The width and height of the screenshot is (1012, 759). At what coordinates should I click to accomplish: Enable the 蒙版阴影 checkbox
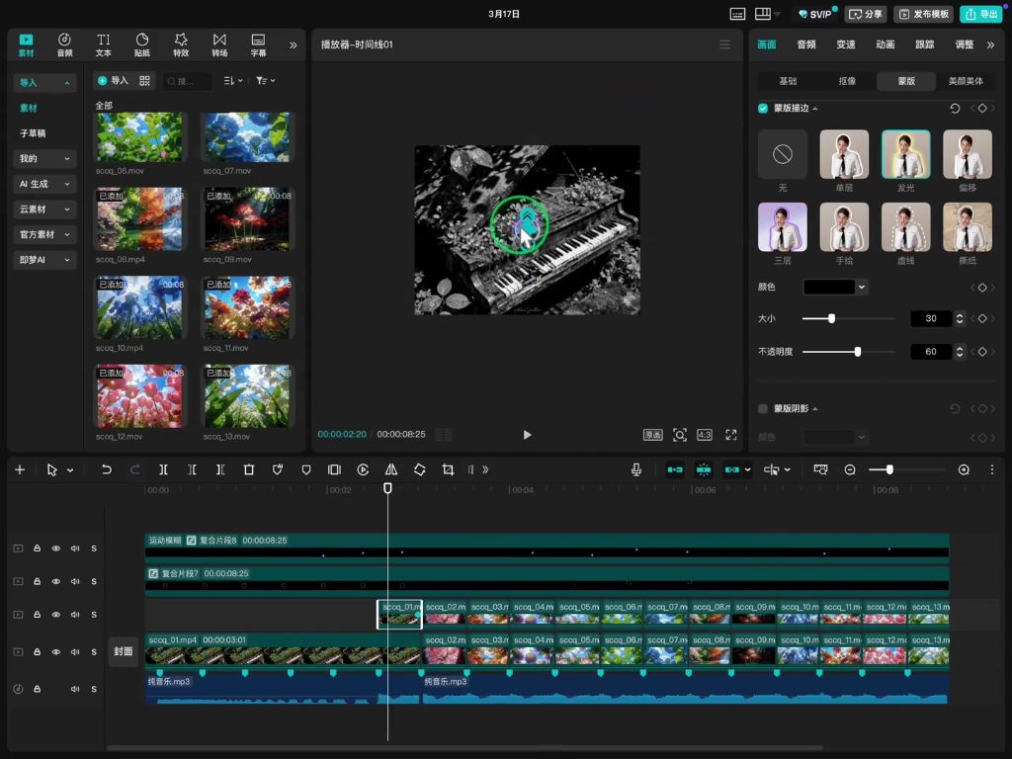tap(763, 408)
